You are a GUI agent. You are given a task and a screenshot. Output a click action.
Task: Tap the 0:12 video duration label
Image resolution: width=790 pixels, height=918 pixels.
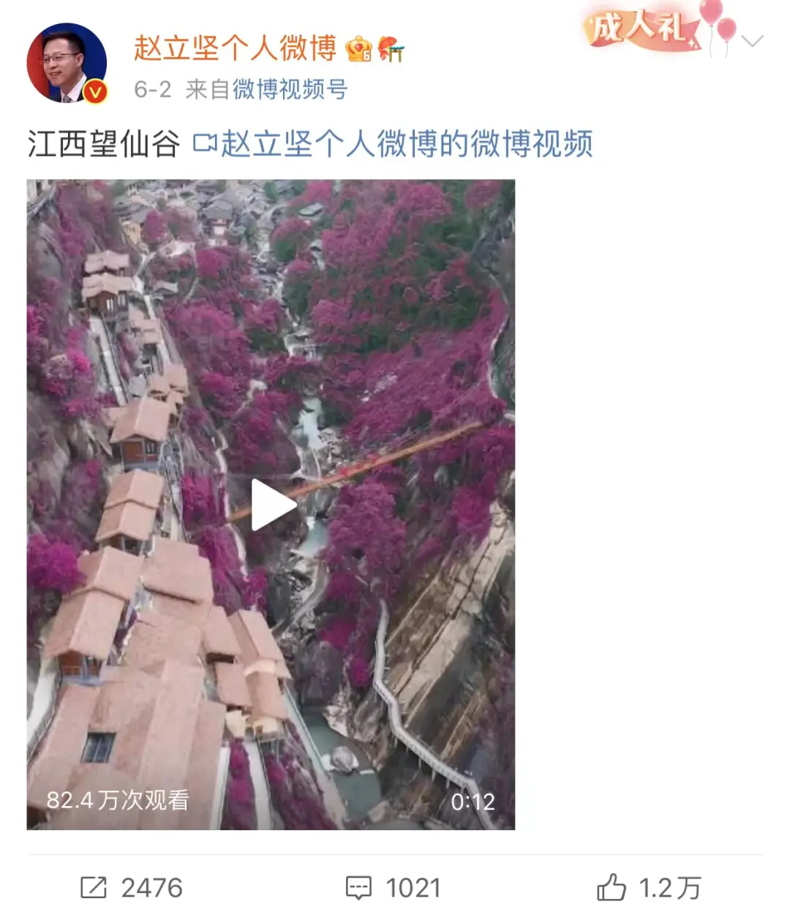473,802
